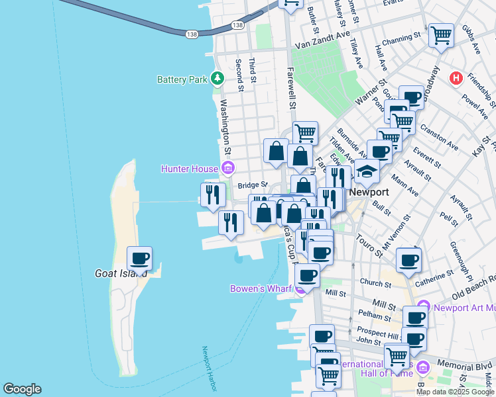496x397 pixels.
Task: Click the Van Zandt Ave label
Action: click(322, 40)
